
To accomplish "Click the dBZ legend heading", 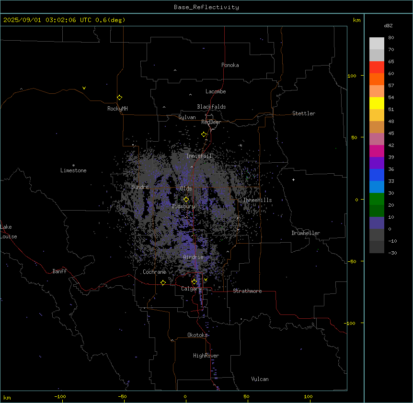I will point(388,25).
